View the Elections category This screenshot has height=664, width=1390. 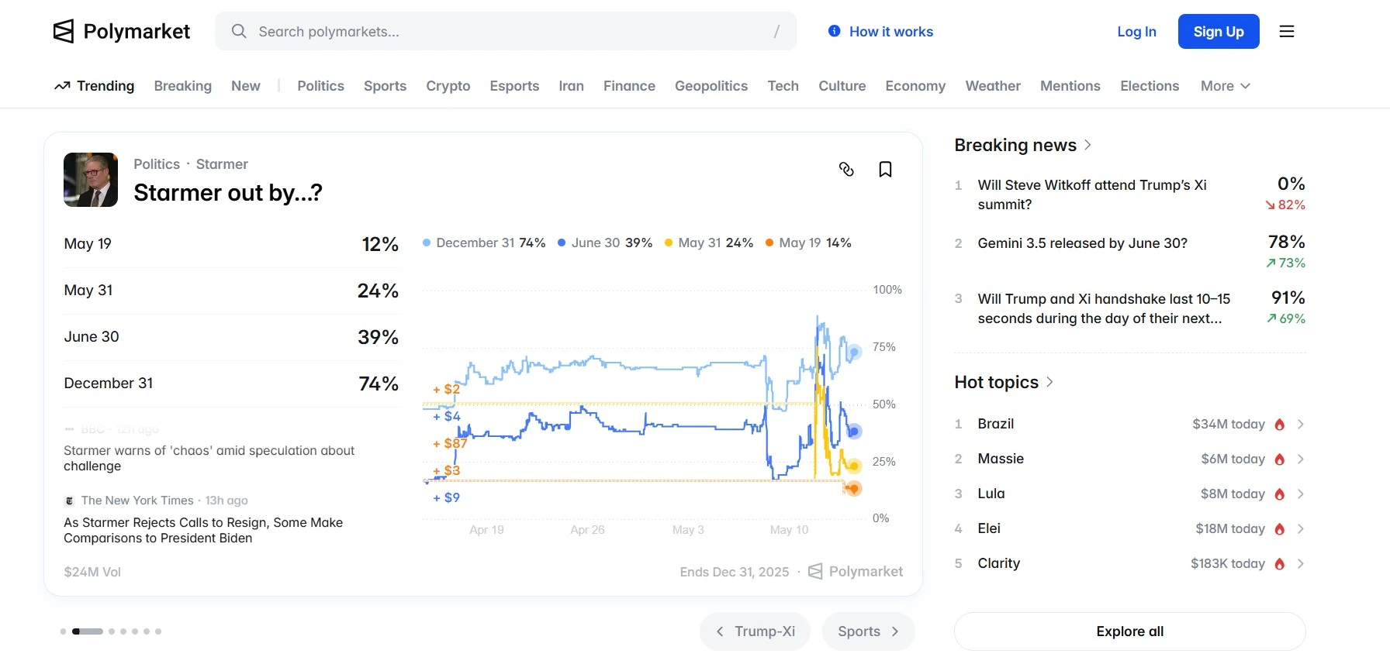[1150, 86]
